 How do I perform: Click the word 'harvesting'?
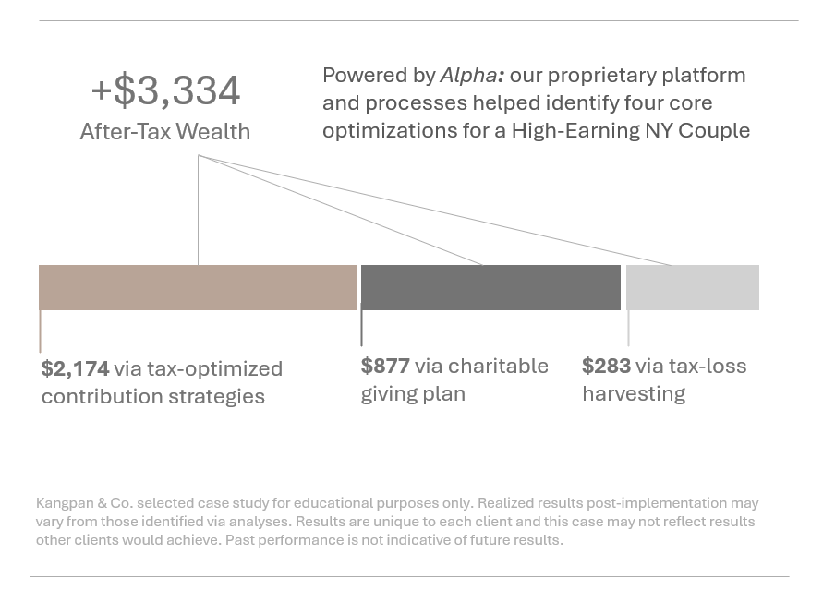tap(634, 393)
